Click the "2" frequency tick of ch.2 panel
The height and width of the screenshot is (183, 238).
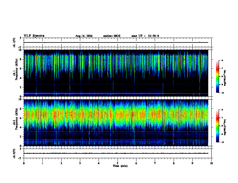tap(21, 137)
